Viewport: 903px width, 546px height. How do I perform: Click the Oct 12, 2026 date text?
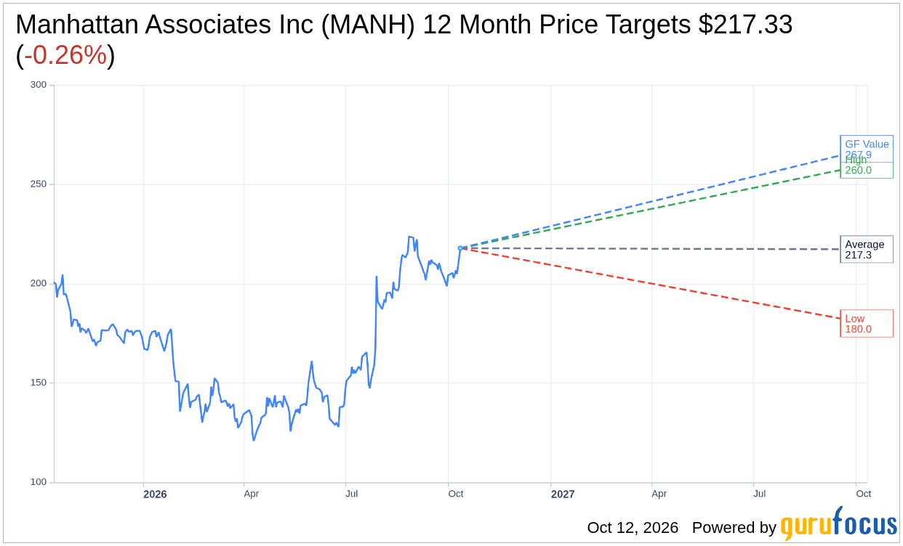[x=633, y=528]
